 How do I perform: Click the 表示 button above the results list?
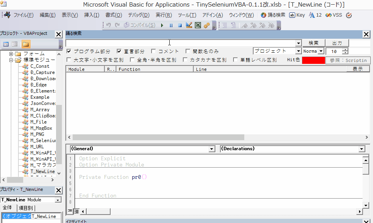click(x=358, y=69)
